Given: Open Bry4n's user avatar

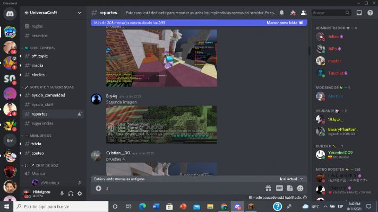Looking at the screenshot, I should point(96,99).
